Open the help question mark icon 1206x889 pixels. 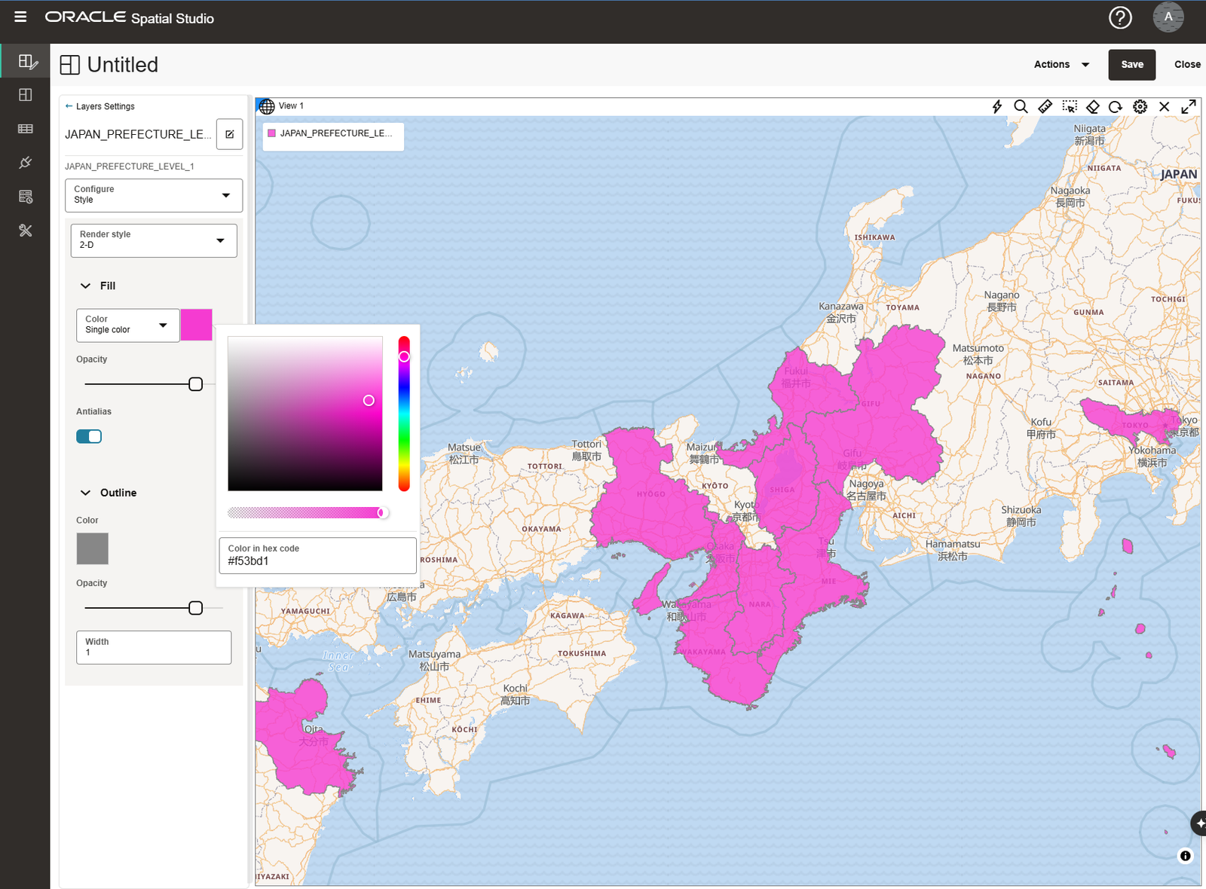tap(1120, 17)
